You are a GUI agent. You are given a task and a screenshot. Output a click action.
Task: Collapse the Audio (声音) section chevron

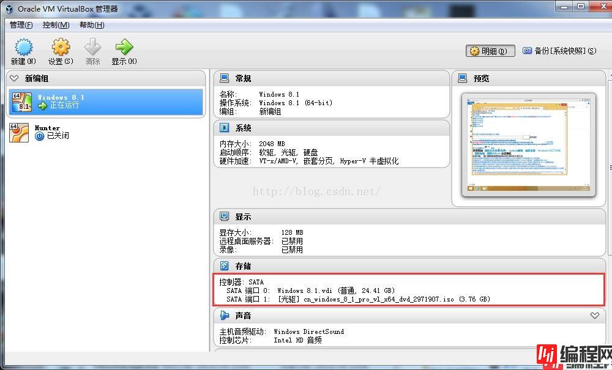[x=594, y=316]
